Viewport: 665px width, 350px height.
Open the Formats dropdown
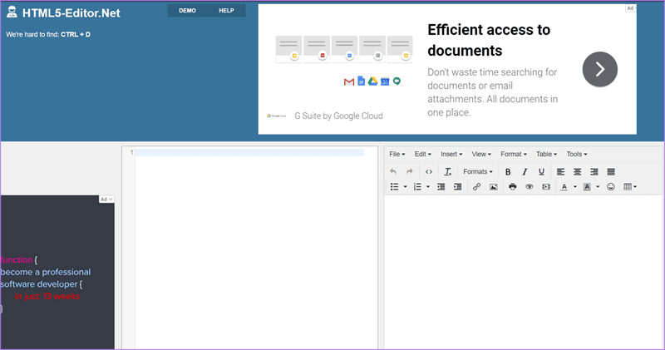click(478, 172)
